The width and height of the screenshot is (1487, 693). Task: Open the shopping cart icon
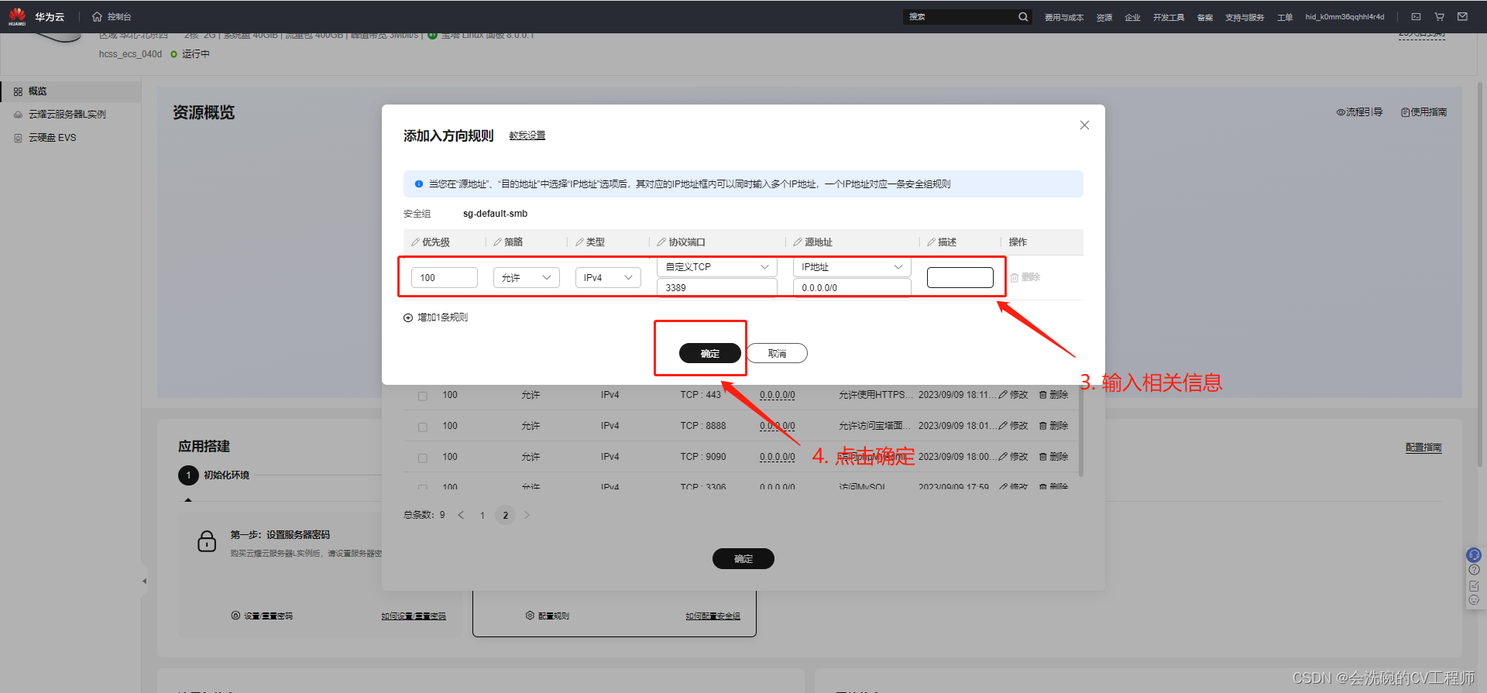coord(1439,17)
